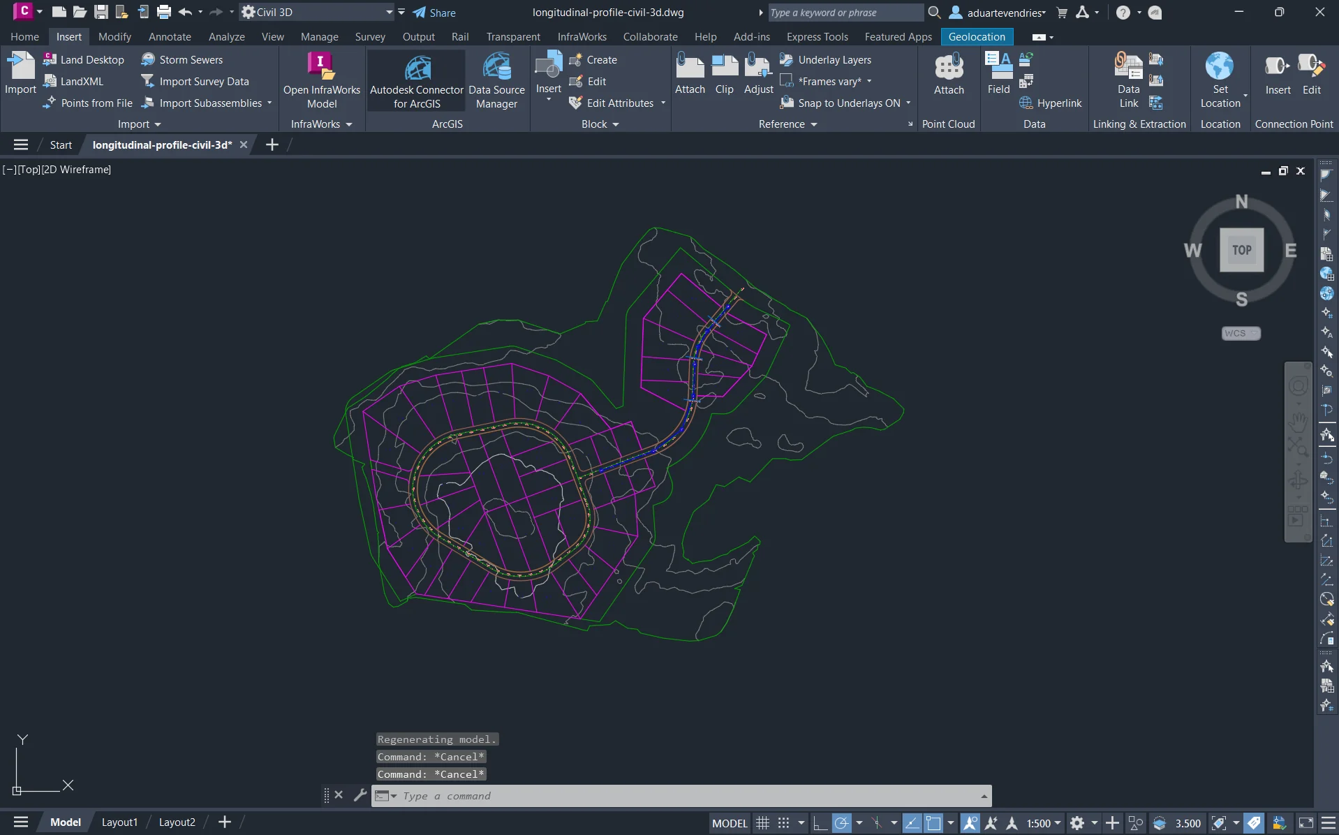This screenshot has width=1339, height=835.
Task: Click the Share button
Action: coord(434,13)
